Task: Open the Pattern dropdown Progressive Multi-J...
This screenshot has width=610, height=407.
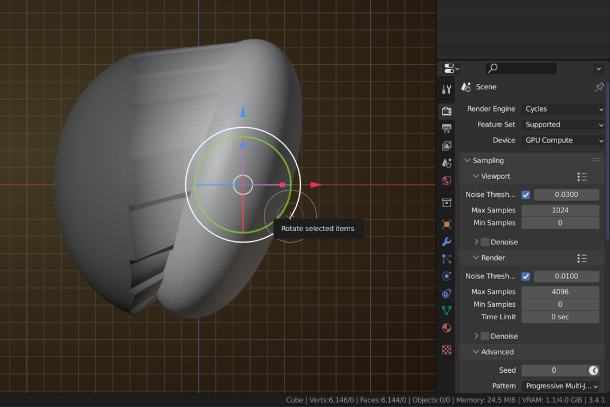Action: click(x=560, y=386)
